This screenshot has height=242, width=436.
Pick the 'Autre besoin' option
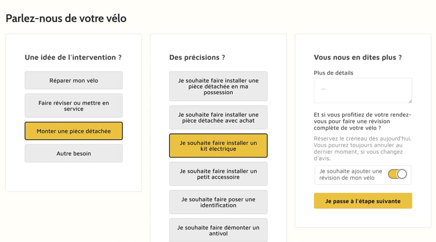pyautogui.click(x=74, y=153)
